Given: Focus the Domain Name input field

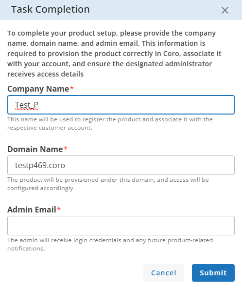Looking at the screenshot, I should [121, 165].
